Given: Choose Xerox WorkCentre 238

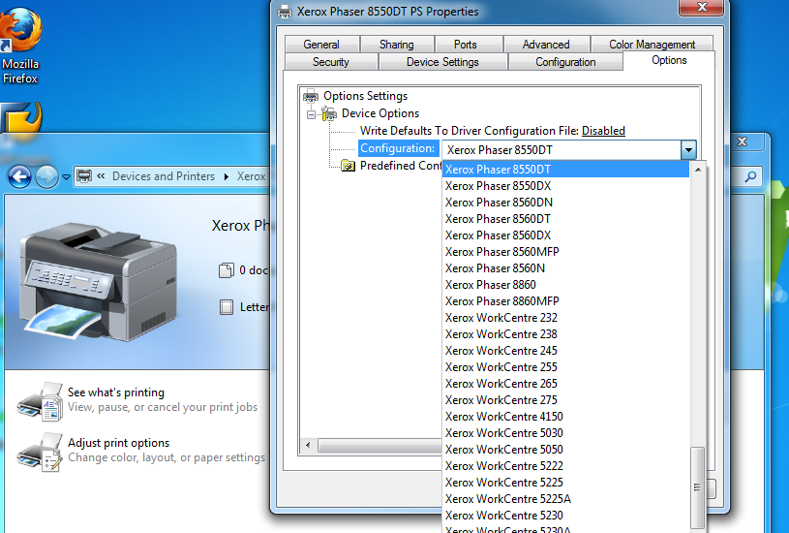Looking at the screenshot, I should [565, 334].
